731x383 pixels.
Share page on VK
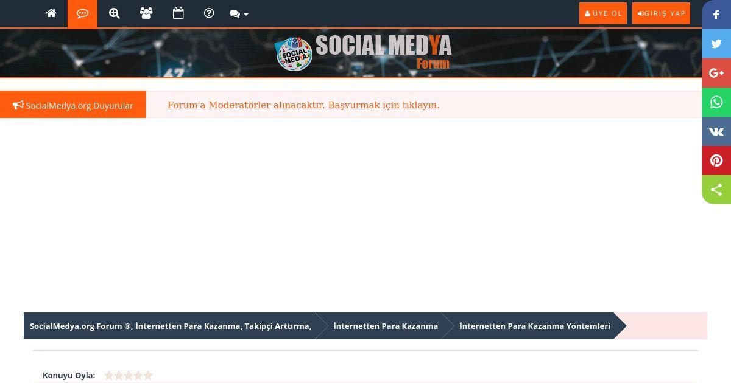[x=716, y=131]
